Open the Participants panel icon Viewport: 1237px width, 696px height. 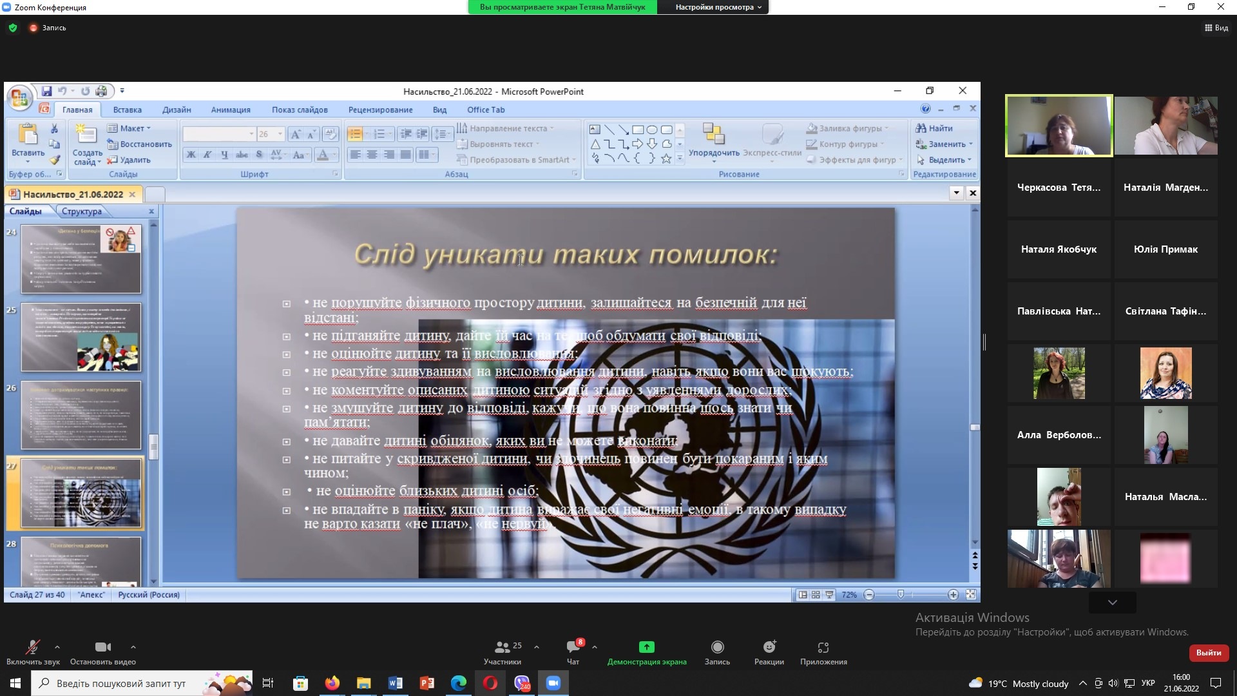click(503, 647)
